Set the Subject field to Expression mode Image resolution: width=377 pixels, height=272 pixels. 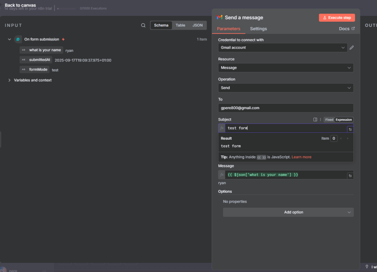click(343, 119)
